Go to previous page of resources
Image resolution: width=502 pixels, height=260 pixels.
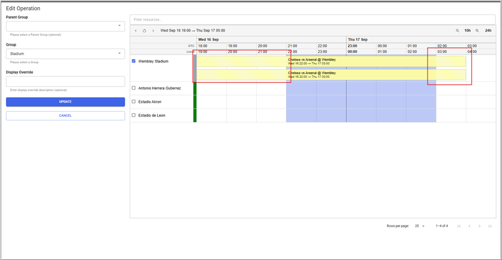469,226
